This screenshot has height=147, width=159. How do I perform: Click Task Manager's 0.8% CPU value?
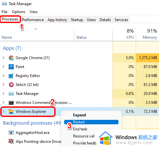(130, 94)
